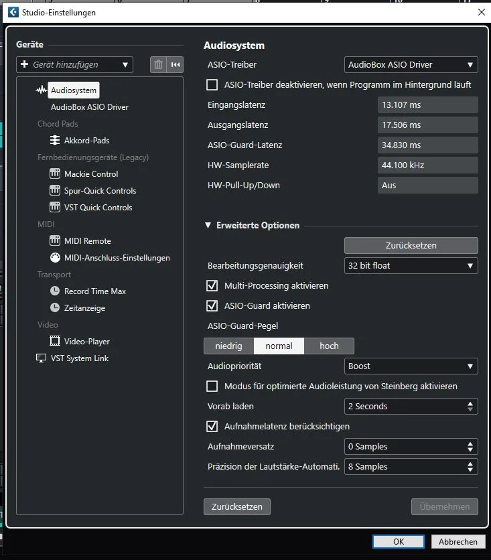
Task: Select VST Quick Controls entry
Action: [x=98, y=207]
